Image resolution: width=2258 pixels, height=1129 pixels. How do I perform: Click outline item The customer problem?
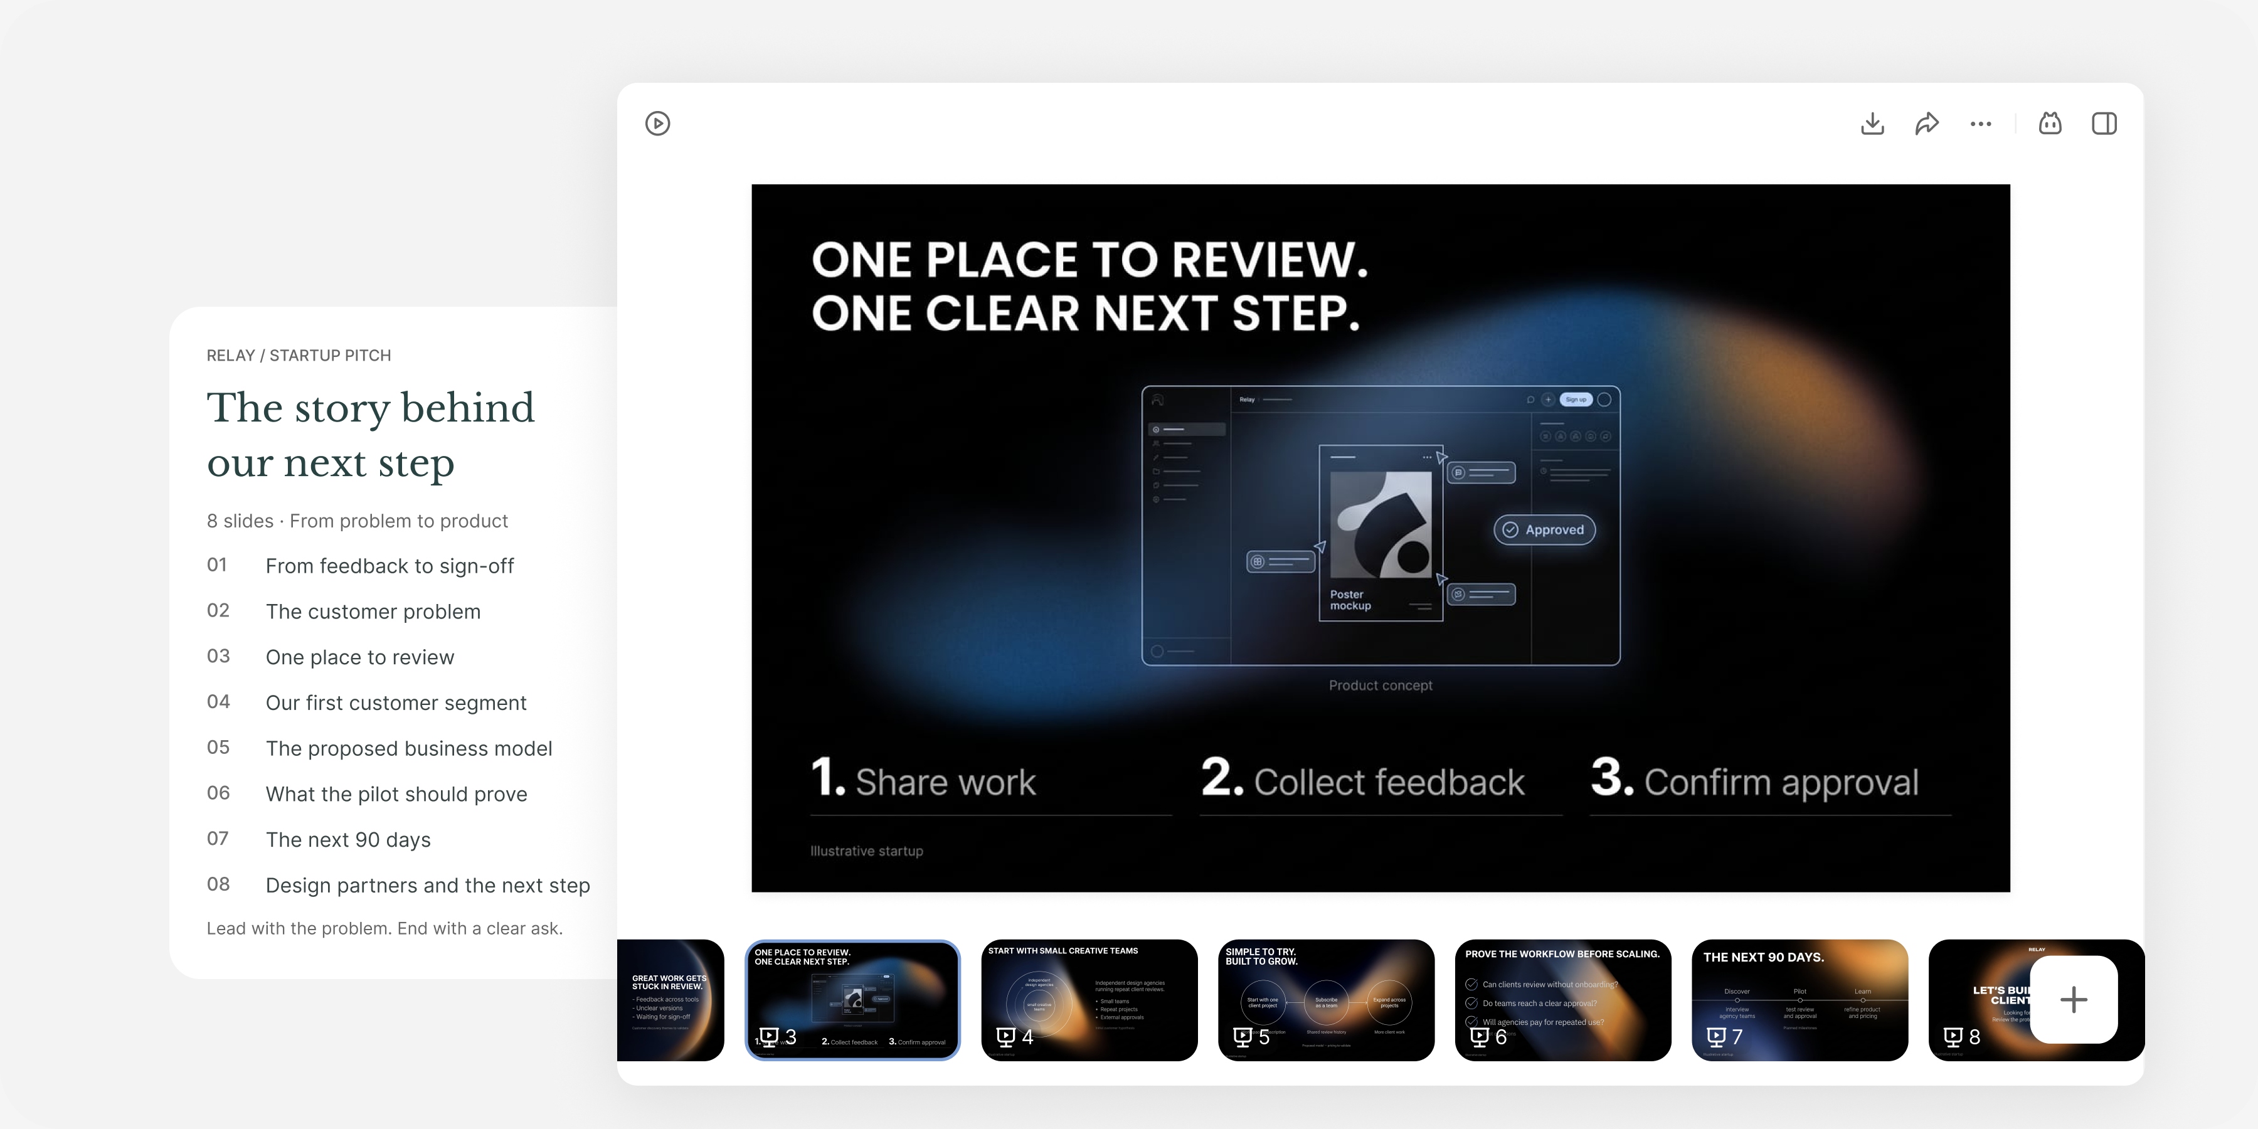pos(373,612)
